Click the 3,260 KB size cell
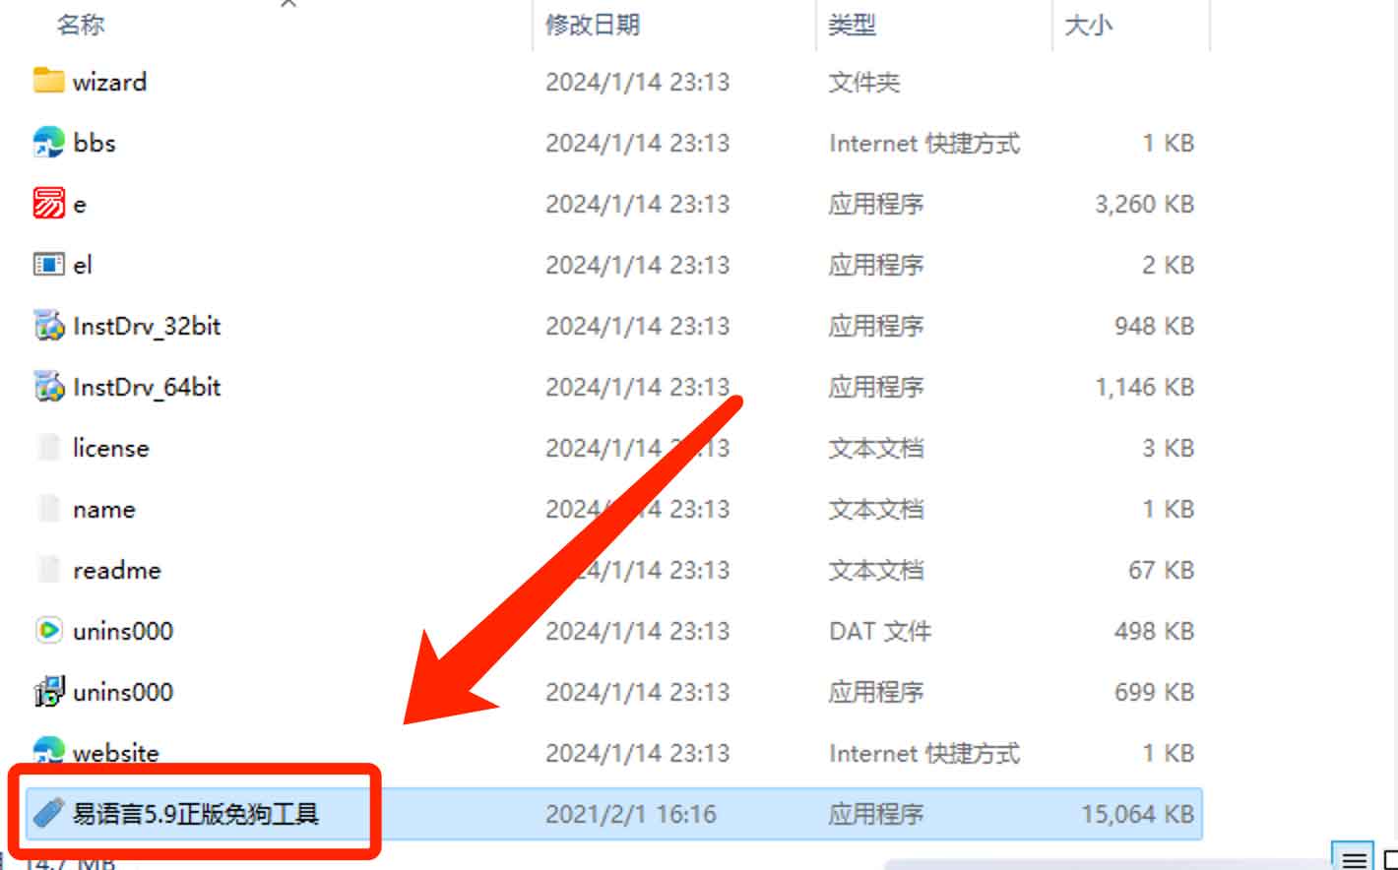1398x870 pixels. click(1144, 204)
